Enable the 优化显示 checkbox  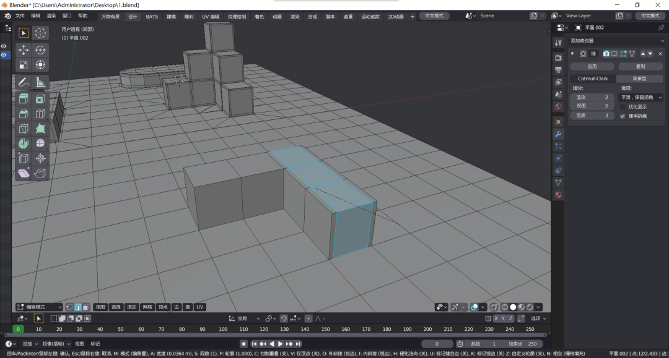click(x=623, y=107)
